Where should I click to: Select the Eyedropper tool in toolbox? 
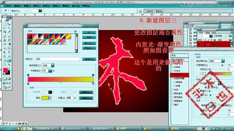(9, 61)
